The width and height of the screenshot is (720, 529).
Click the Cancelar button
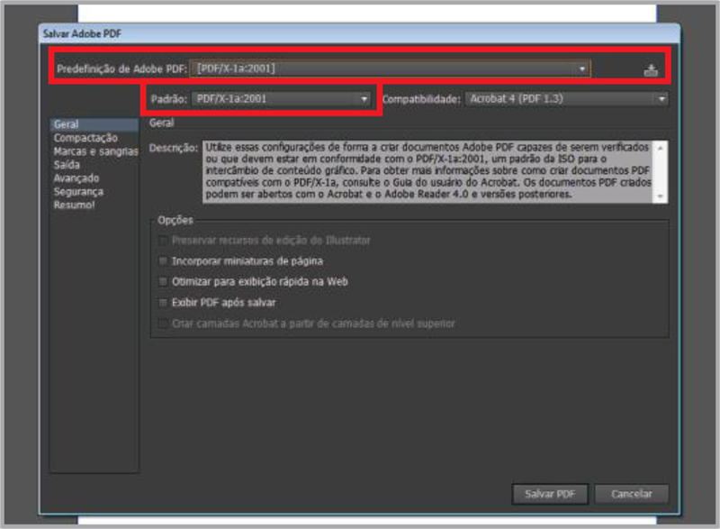[x=632, y=494]
